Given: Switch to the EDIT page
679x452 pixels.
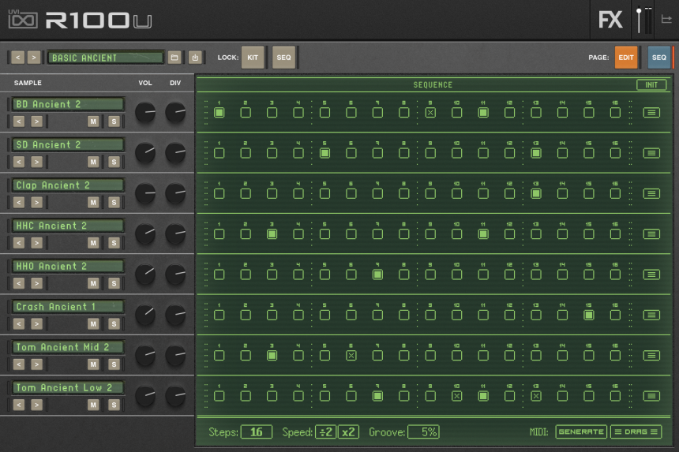Looking at the screenshot, I should click(626, 58).
